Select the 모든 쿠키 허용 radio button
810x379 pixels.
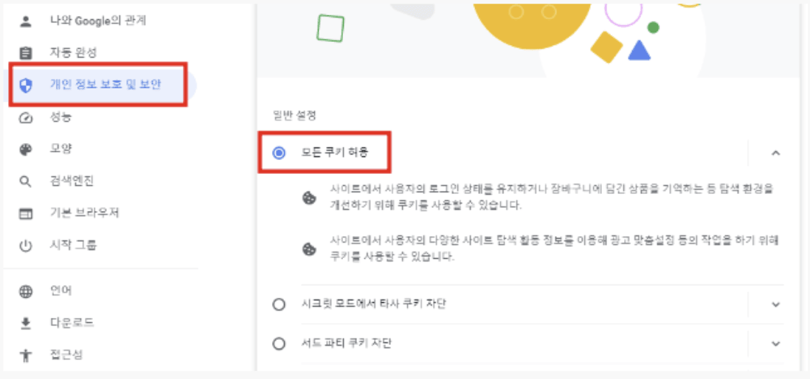[x=279, y=153]
